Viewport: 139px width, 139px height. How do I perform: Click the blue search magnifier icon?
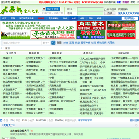click(x=53, y=42)
